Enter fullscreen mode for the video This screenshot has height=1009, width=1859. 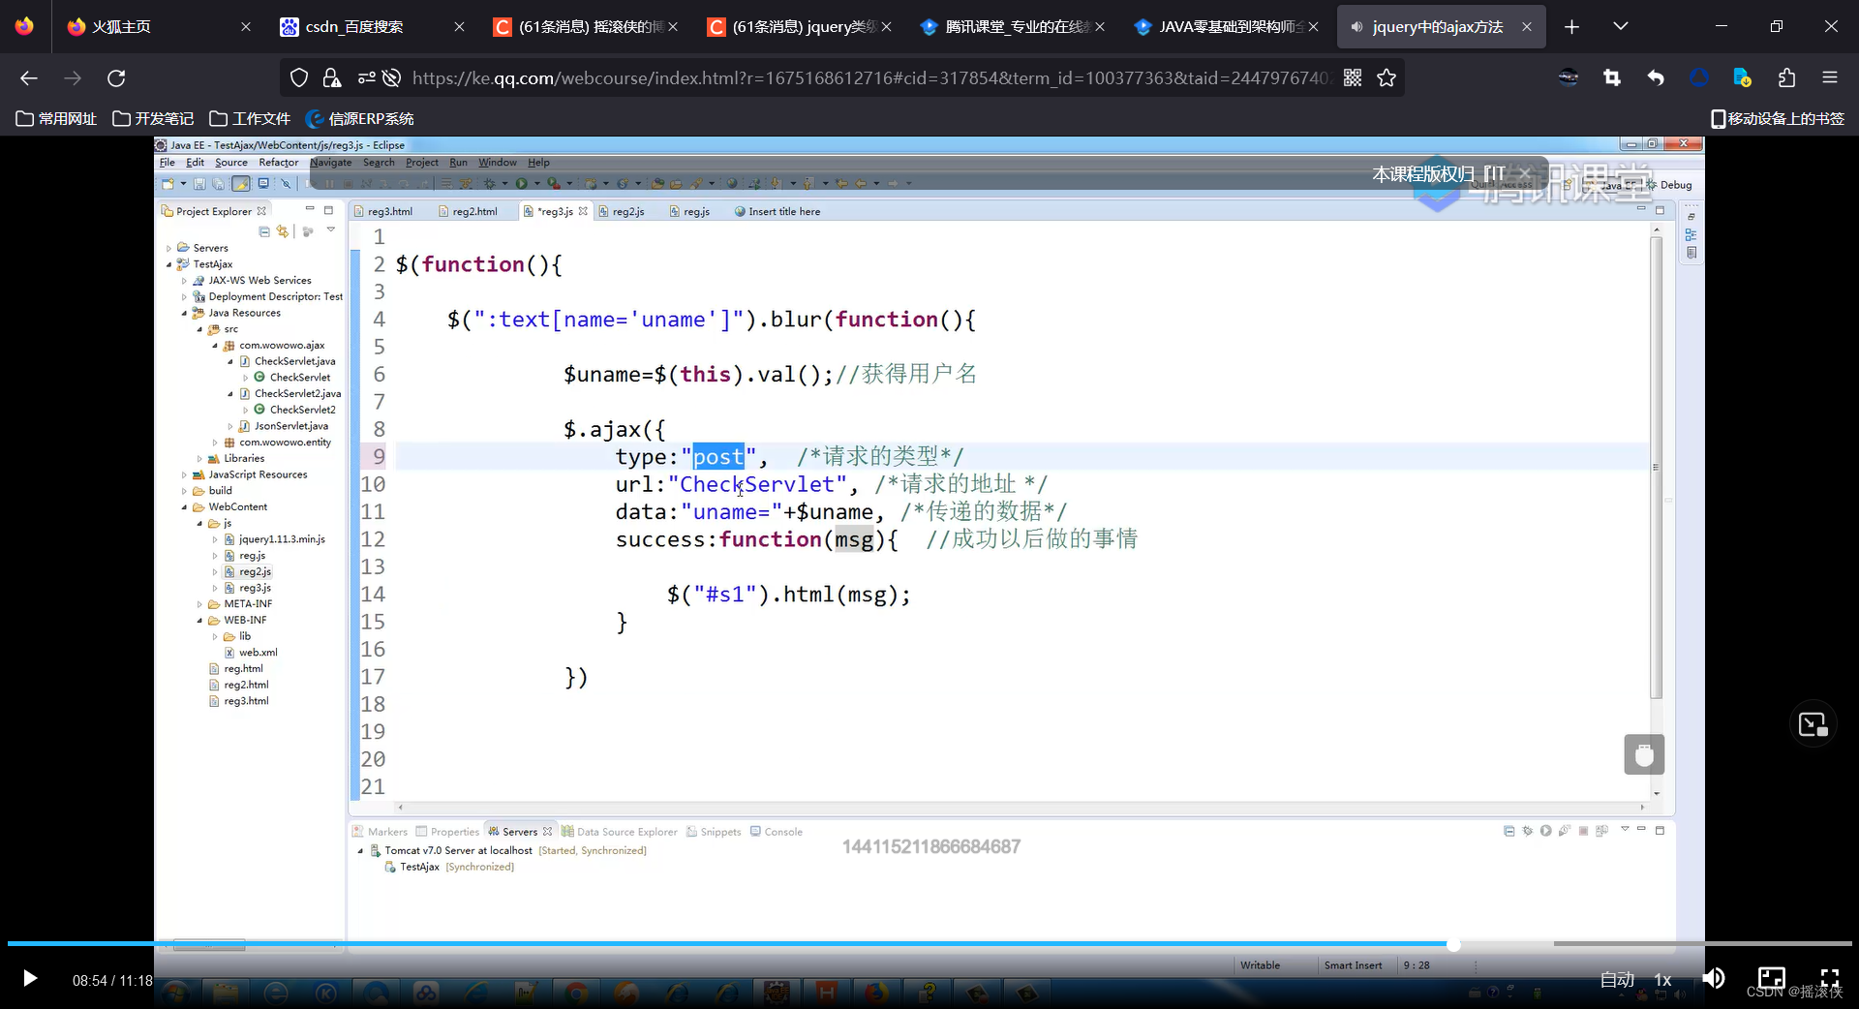click(1829, 978)
